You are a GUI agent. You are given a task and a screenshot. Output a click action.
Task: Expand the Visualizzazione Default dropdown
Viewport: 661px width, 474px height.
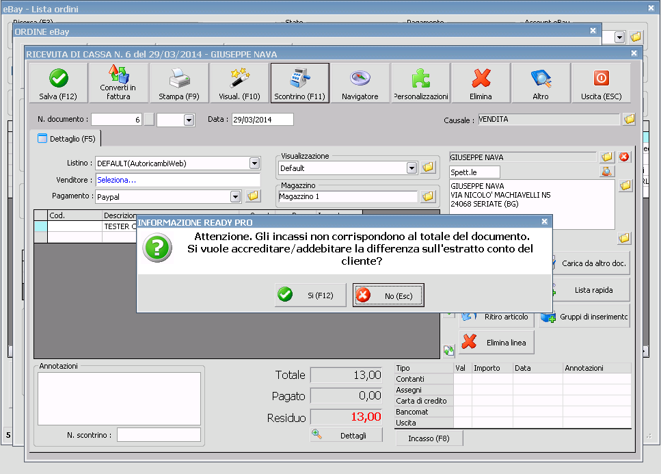pyautogui.click(x=412, y=168)
